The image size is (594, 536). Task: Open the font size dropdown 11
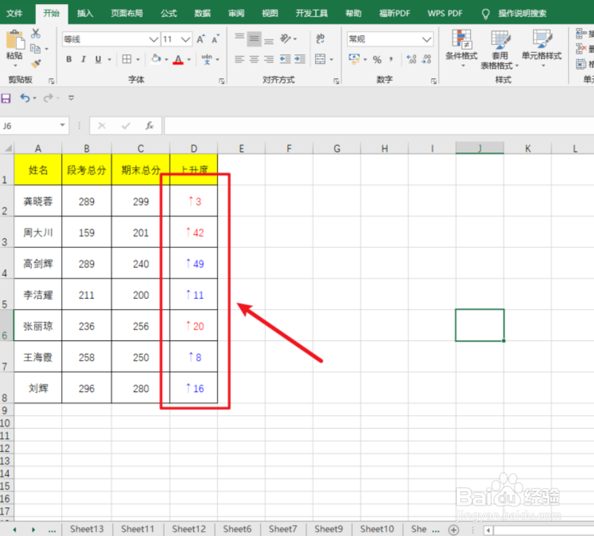click(x=185, y=39)
